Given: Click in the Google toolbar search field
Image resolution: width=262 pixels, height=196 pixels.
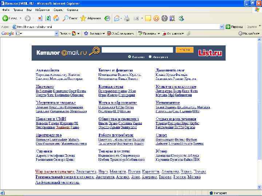Looking at the screenshot, I should (x=36, y=33).
